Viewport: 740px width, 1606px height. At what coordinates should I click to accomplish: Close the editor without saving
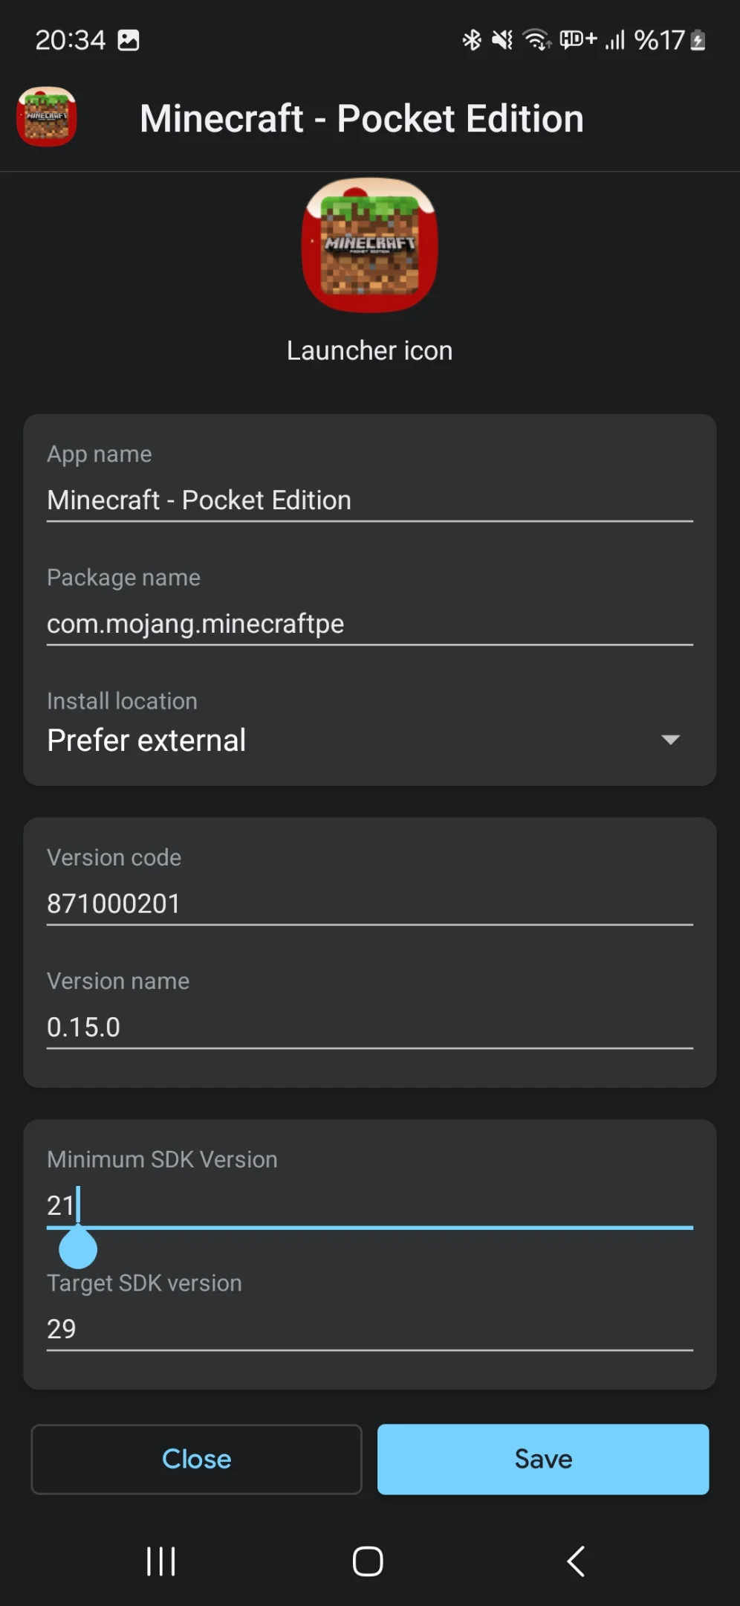coord(196,1459)
